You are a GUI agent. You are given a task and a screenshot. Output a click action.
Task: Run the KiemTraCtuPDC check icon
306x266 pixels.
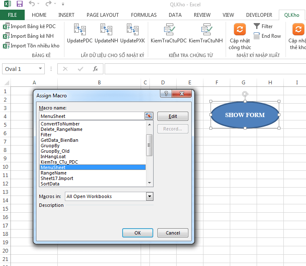(x=169, y=30)
